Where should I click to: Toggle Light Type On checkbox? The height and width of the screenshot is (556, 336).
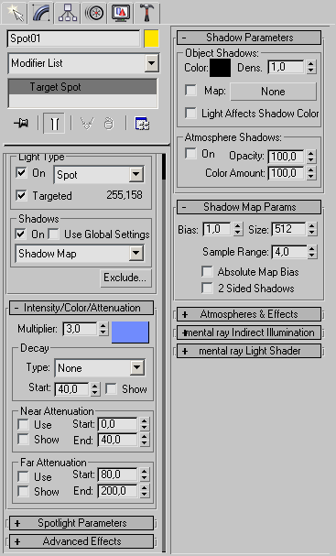coord(22,173)
